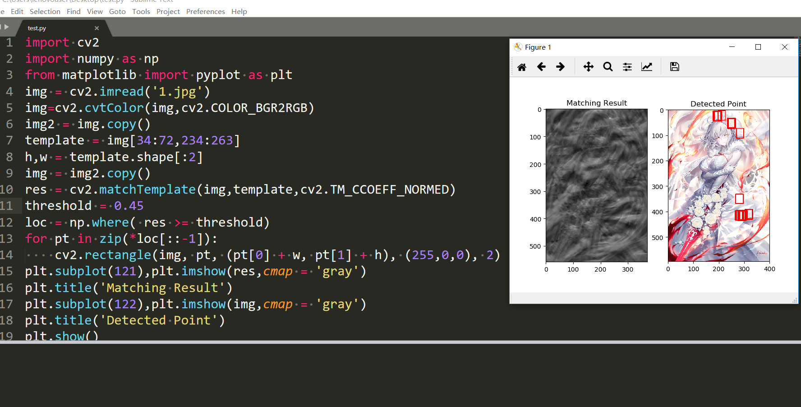
Task: Save the figure with the floppy disk icon
Action: 675,67
